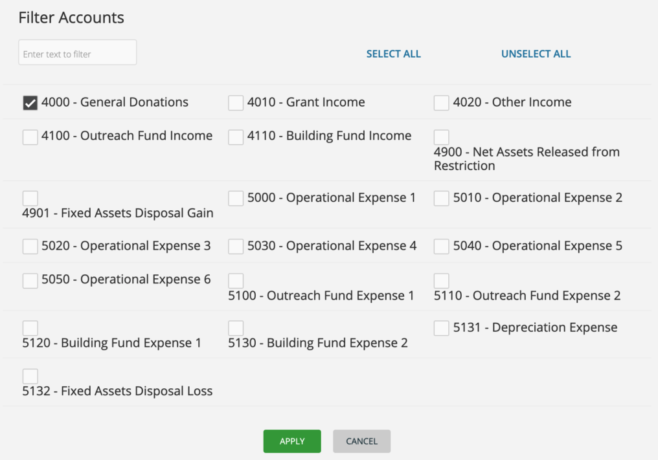Uncheck the 4000 - General Donations checkbox
The width and height of the screenshot is (658, 460).
pyautogui.click(x=30, y=103)
